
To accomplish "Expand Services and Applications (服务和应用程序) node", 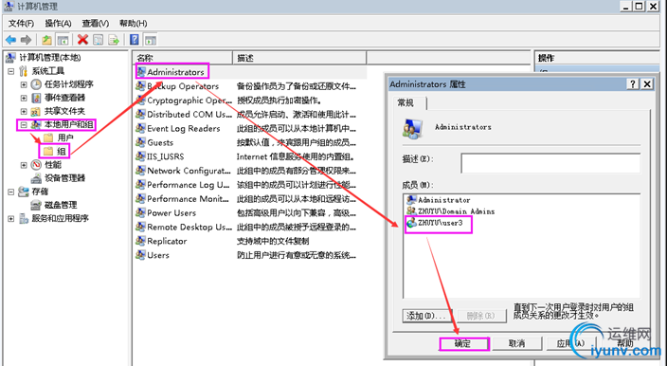I will 11,219.
